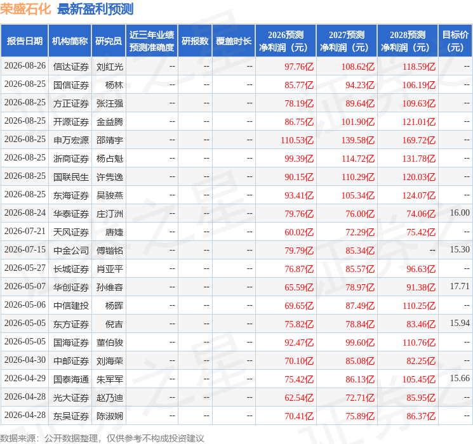Click analyst name 刘红光

pyautogui.click(x=110, y=67)
